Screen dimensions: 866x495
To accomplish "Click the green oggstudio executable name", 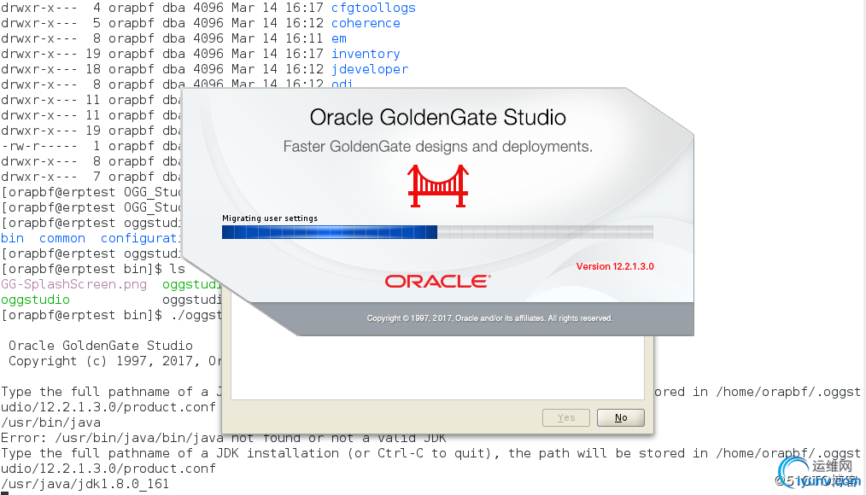I will point(35,300).
